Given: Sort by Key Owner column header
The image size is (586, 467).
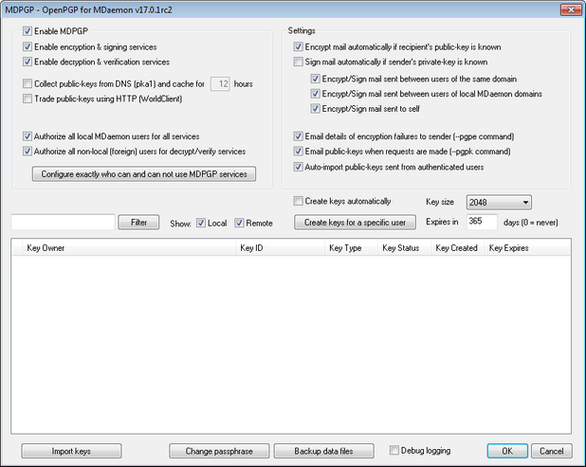Looking at the screenshot, I should [x=129, y=248].
